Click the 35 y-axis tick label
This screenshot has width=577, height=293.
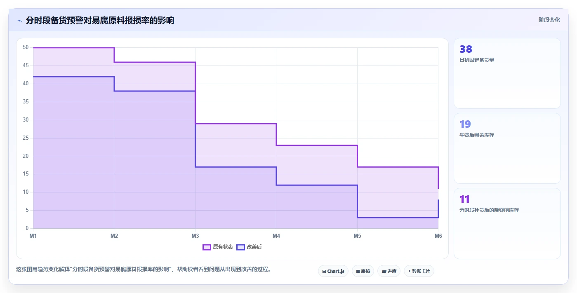26,102
